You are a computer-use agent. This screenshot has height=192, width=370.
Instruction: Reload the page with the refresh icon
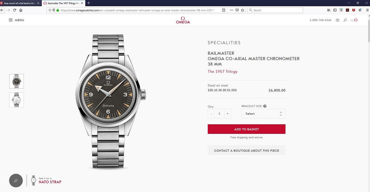pyautogui.click(x=15, y=10)
